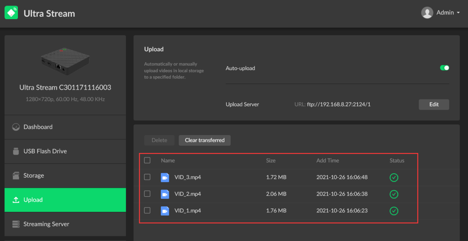Screen dimensions: 468x241
Task: Click the VID_1.mp4 file name
Action: [x=188, y=211]
